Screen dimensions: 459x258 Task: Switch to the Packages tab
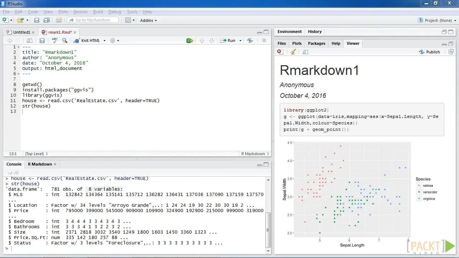(x=317, y=43)
